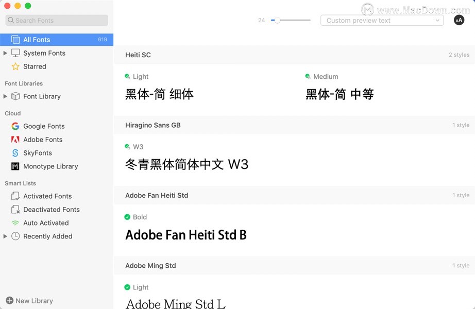Click the Font Libraries section heading
This screenshot has height=309, width=475.
(24, 83)
